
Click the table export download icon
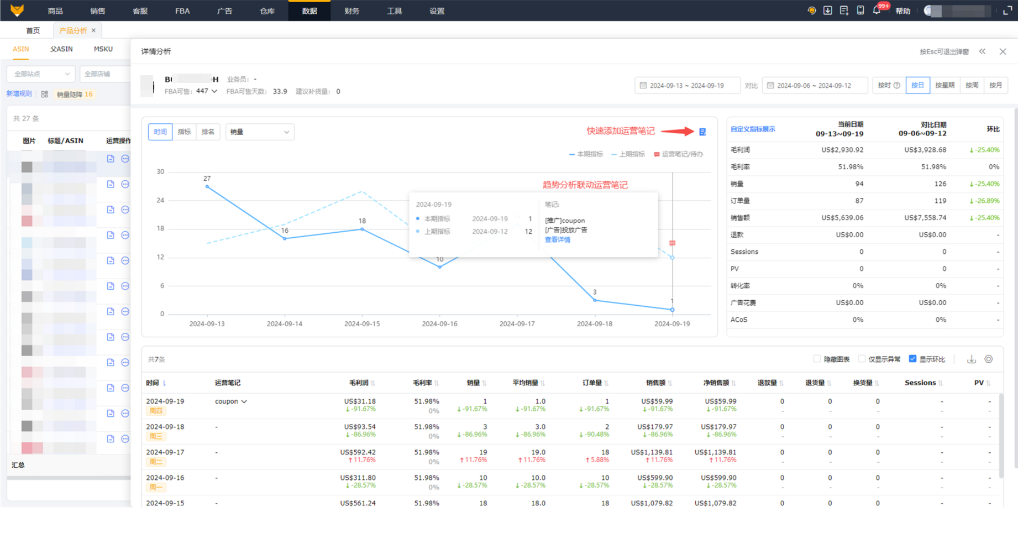(972, 359)
